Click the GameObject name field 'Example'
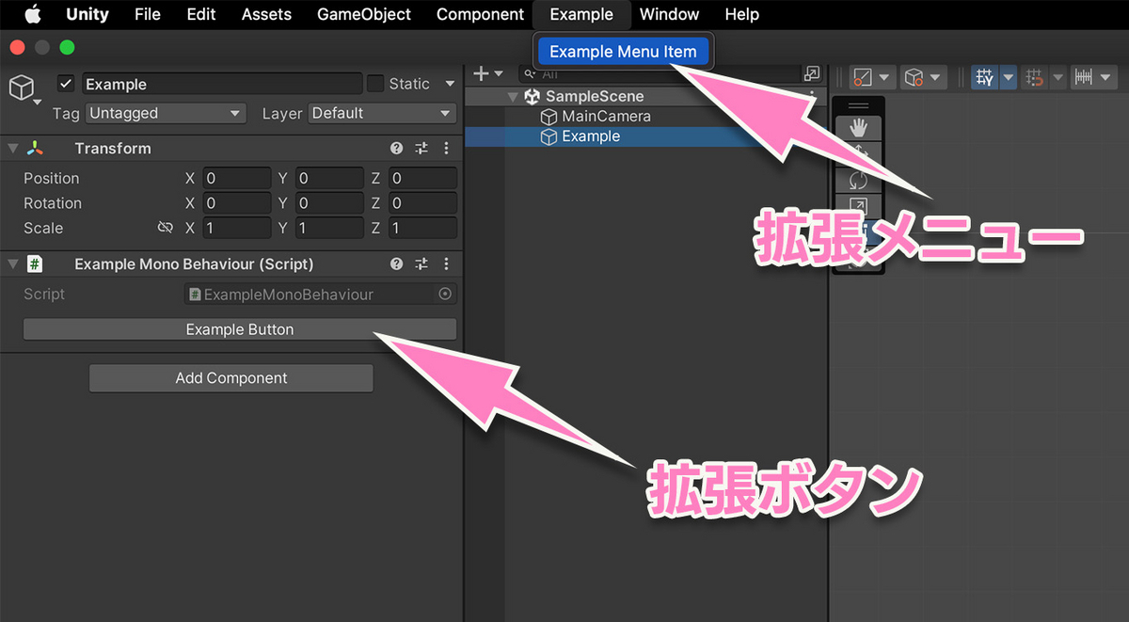Viewport: 1129px width, 622px height. tap(222, 84)
